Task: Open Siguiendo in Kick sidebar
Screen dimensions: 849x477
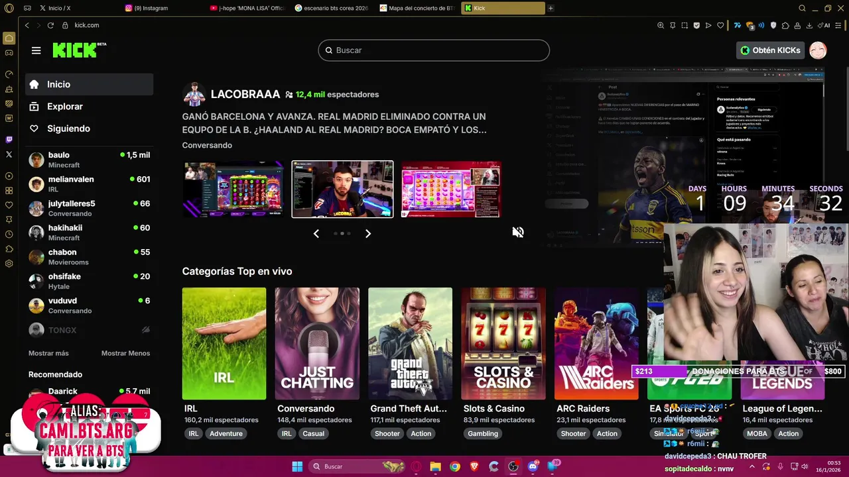Action: pyautogui.click(x=90, y=129)
